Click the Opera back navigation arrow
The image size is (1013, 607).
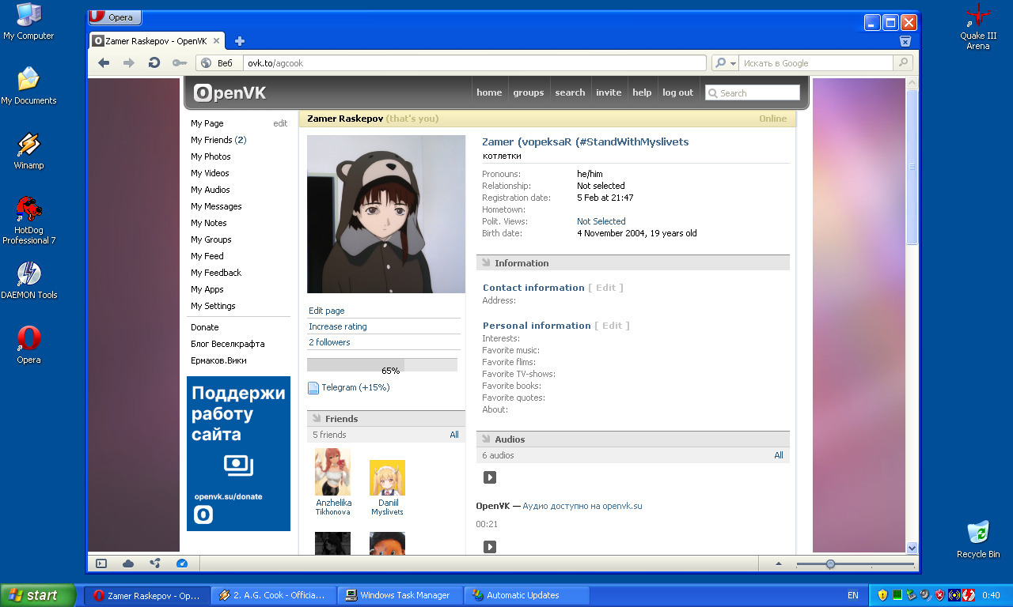[x=104, y=63]
